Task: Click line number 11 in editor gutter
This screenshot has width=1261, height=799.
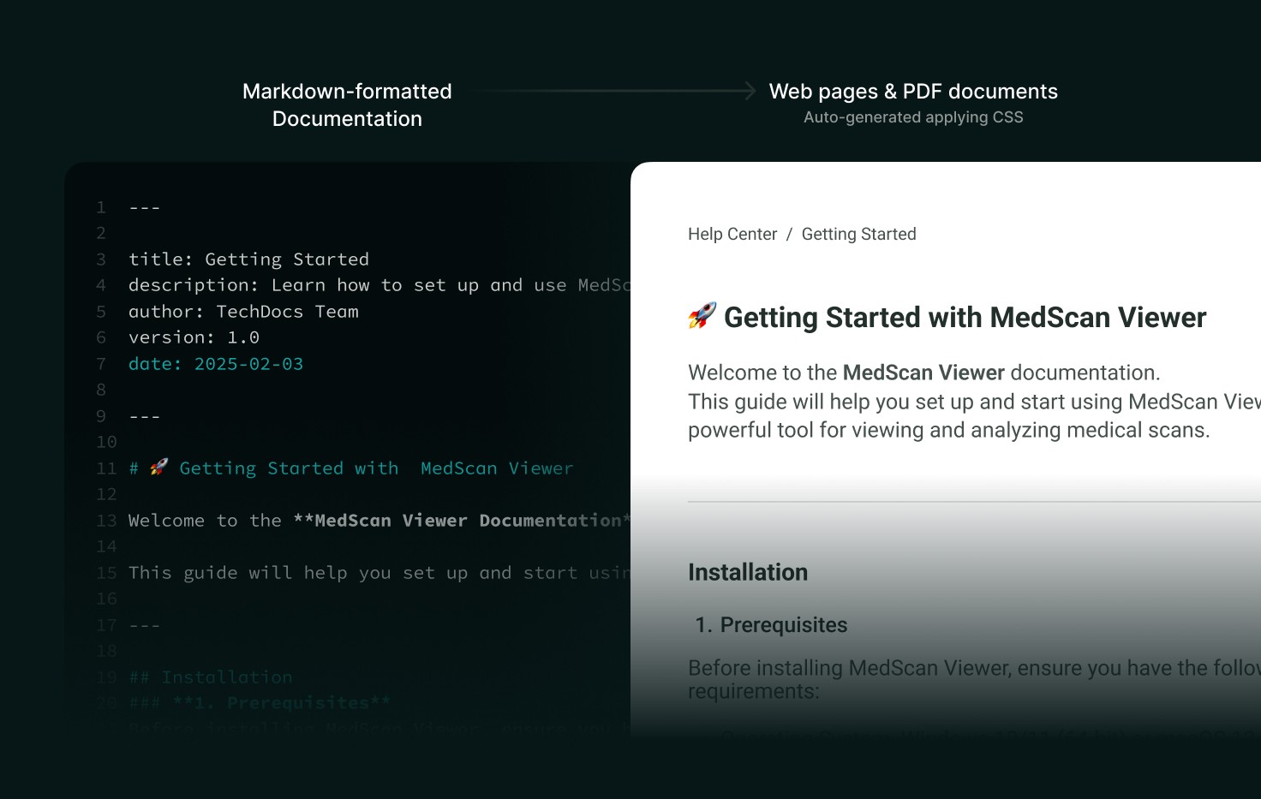Action: coord(106,468)
